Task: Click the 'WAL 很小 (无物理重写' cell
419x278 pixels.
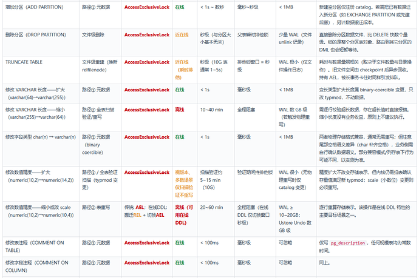Action: tap(296, 184)
